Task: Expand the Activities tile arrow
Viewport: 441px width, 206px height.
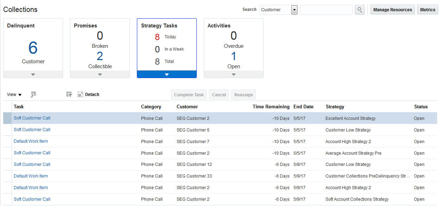Action: point(234,75)
